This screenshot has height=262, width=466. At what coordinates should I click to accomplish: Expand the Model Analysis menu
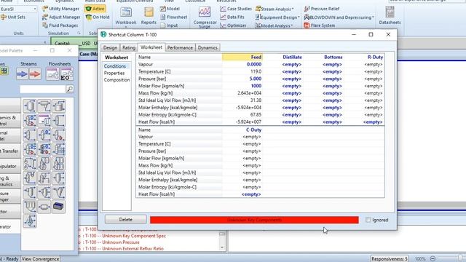click(x=275, y=25)
